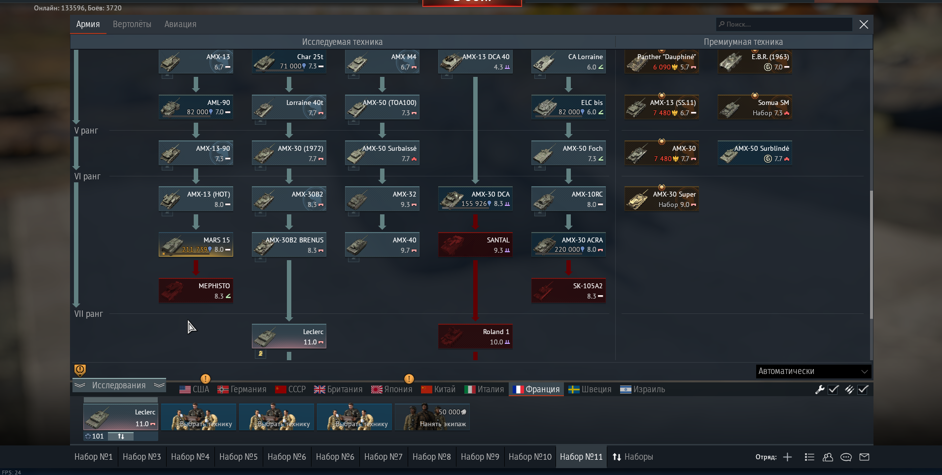
Task: Click the Франция nation tab
Action: (x=536, y=389)
